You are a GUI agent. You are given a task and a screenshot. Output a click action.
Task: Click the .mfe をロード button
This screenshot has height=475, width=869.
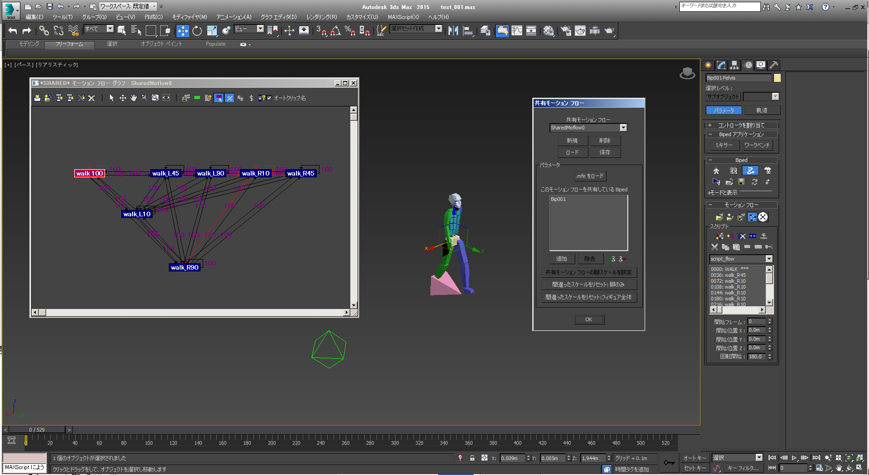pos(590,176)
